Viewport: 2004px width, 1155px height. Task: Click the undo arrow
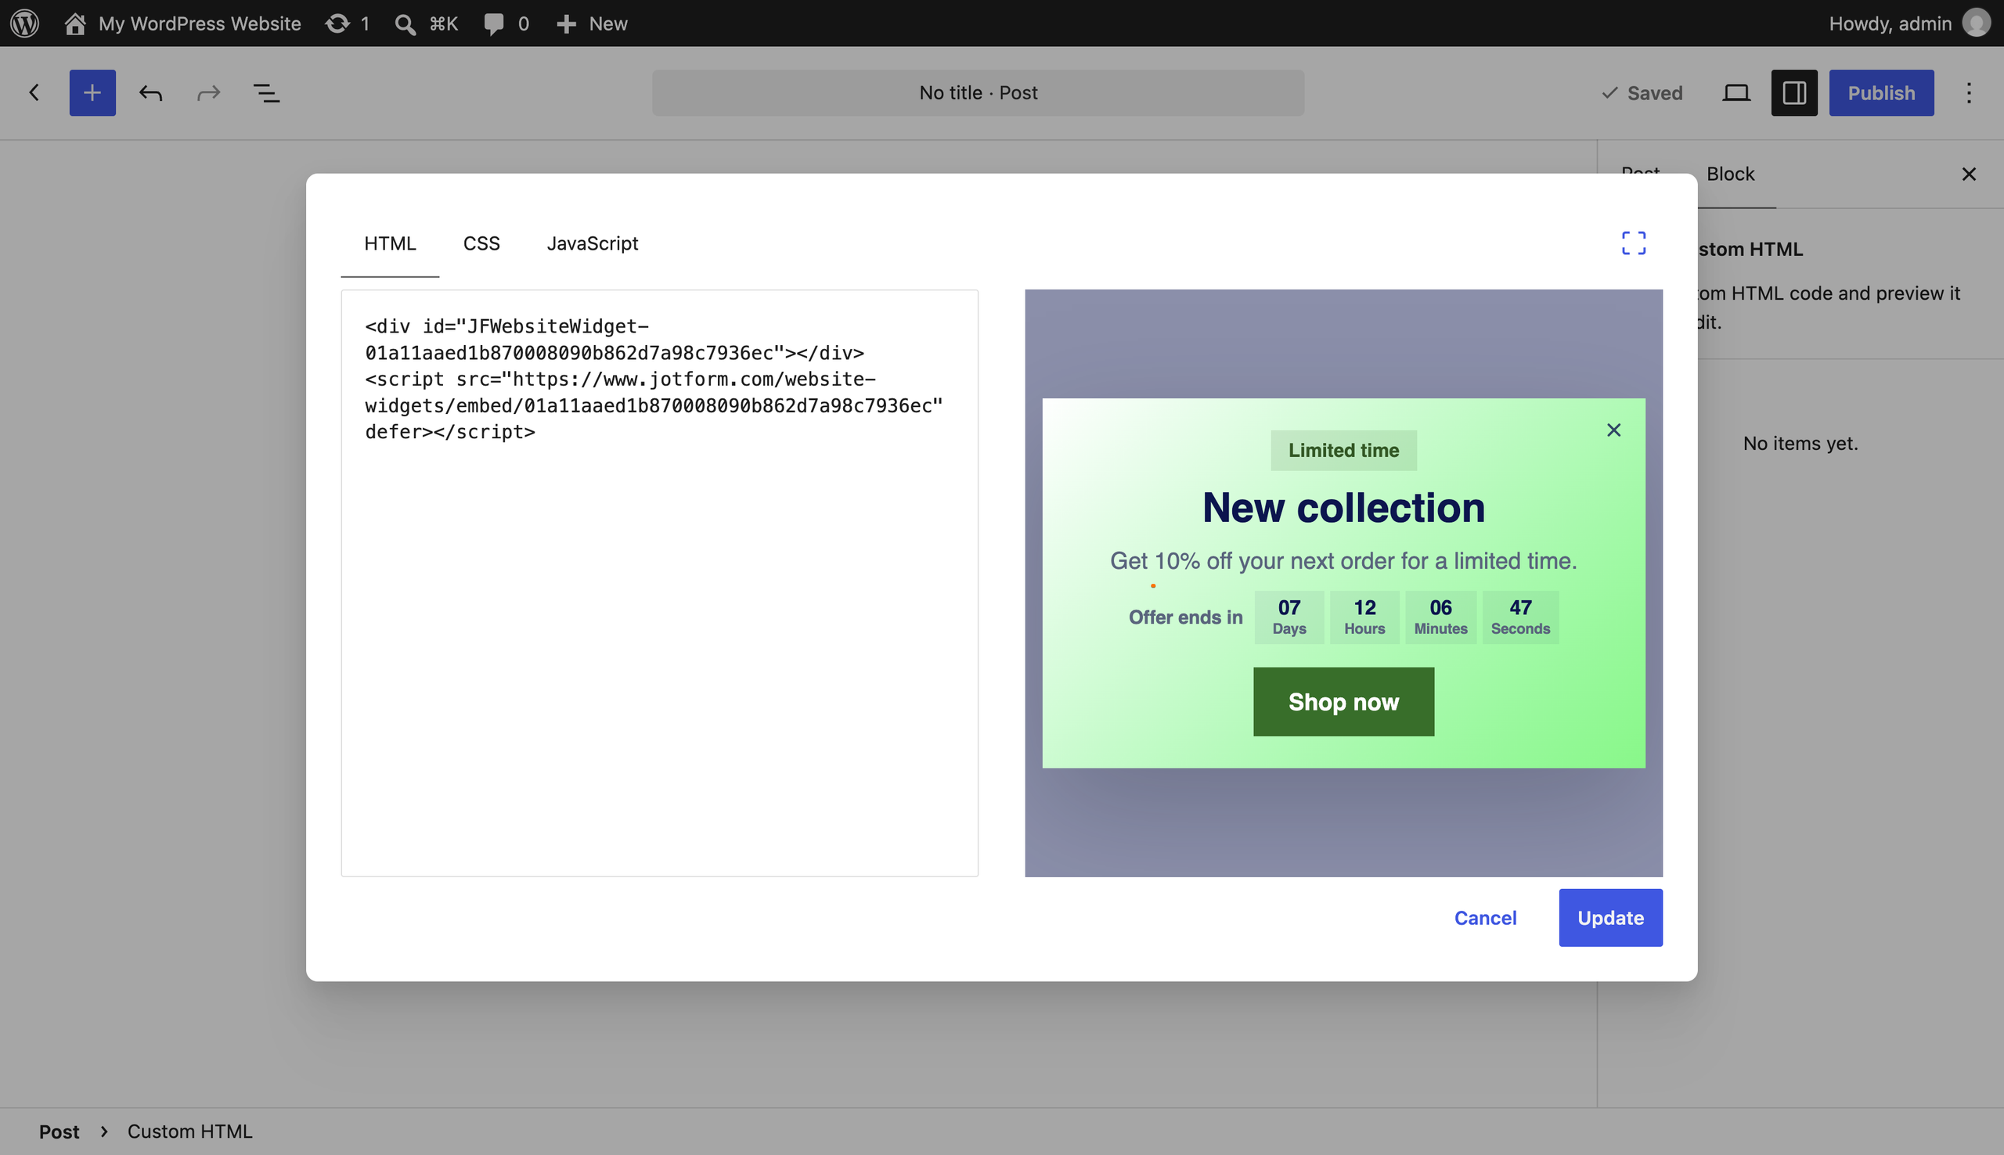pyautogui.click(x=151, y=93)
